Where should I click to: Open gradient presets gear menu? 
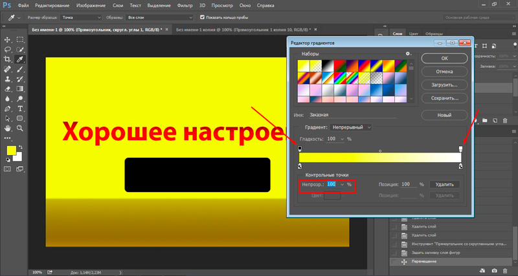click(x=408, y=54)
